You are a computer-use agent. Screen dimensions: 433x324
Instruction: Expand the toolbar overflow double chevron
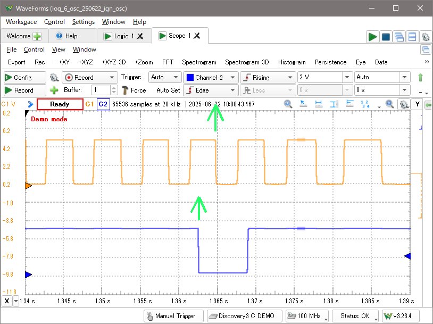click(427, 62)
